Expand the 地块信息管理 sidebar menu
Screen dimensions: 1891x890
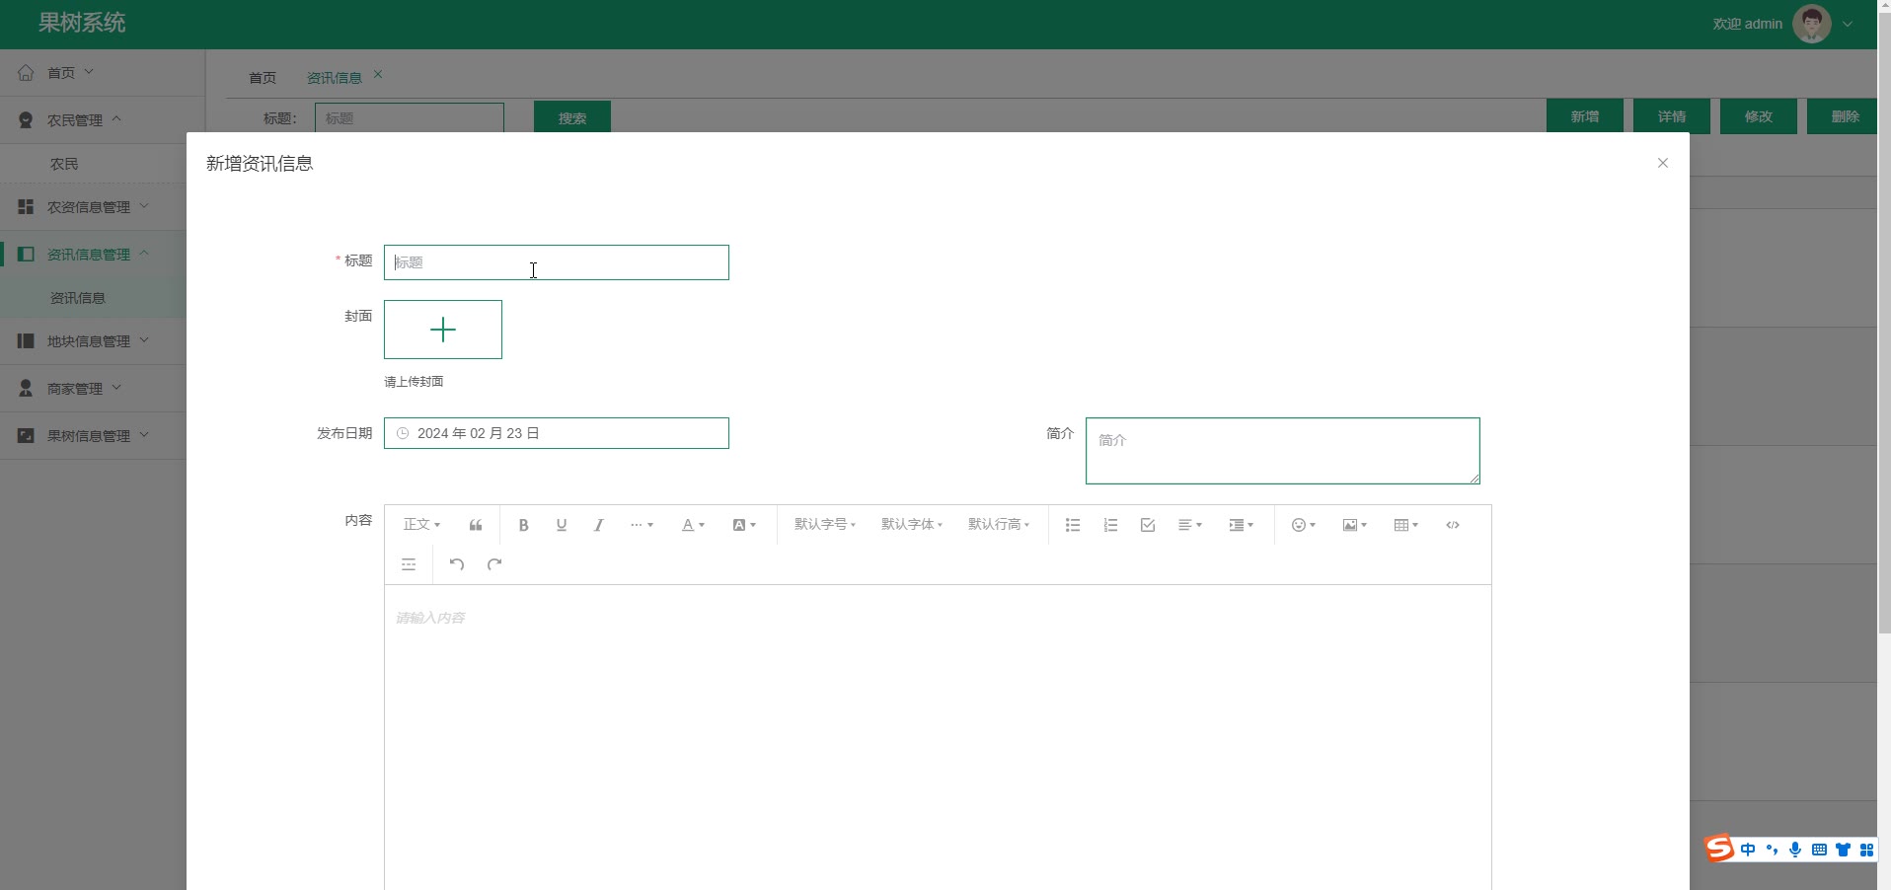point(93,341)
